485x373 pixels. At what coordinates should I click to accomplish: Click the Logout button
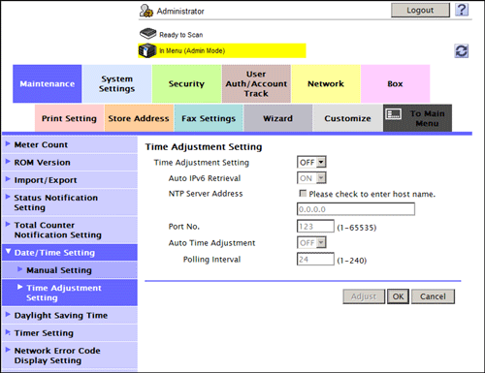coord(420,11)
